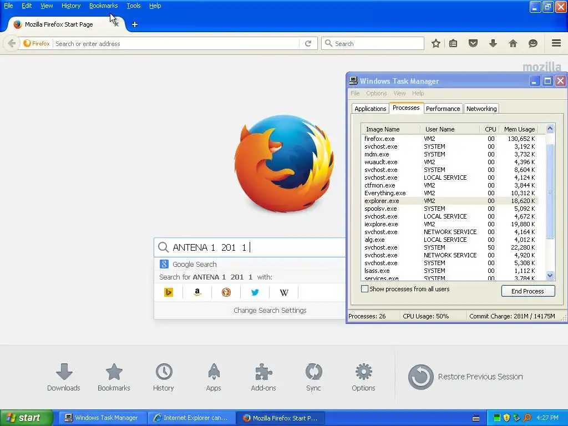Open Add-ons puzzle piece on start page
This screenshot has height=426, width=568.
[x=263, y=377]
